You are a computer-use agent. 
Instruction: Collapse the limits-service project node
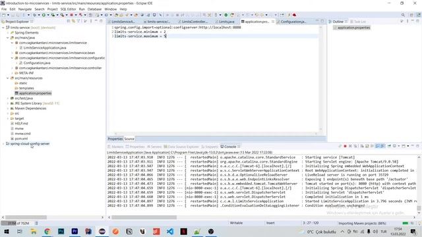(3, 28)
